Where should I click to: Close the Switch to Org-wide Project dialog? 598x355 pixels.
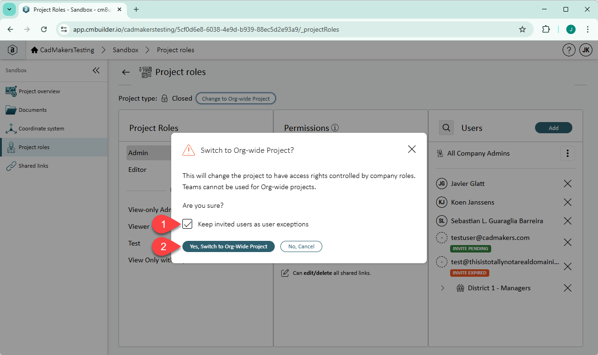click(x=411, y=149)
